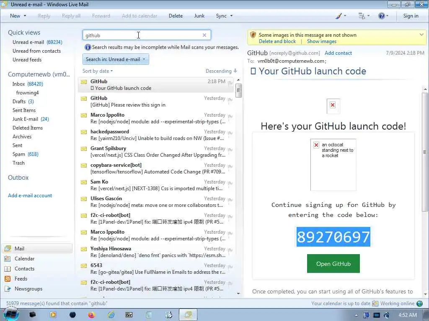Toggle flag on GitHub review sign in message
Viewport: 429px width, 321px height.
coord(230,99)
